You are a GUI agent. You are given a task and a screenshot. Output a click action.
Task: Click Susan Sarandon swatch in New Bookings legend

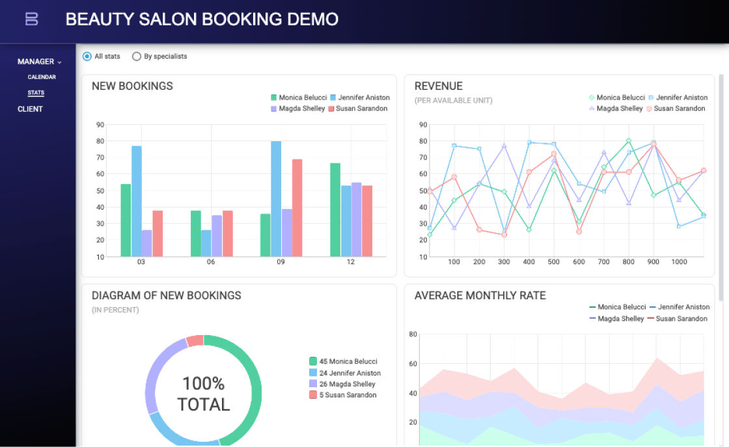point(331,109)
